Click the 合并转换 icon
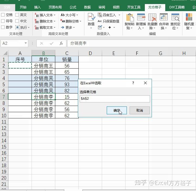The height and width of the screenshot is (191, 196). click(x=164, y=17)
